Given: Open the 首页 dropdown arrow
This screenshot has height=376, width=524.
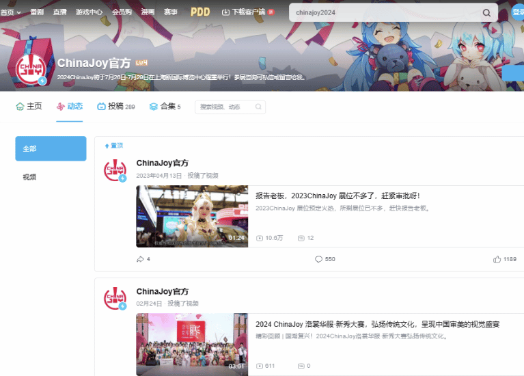Looking at the screenshot, I should (x=19, y=12).
